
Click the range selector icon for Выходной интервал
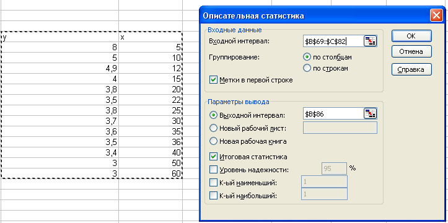click(371, 113)
